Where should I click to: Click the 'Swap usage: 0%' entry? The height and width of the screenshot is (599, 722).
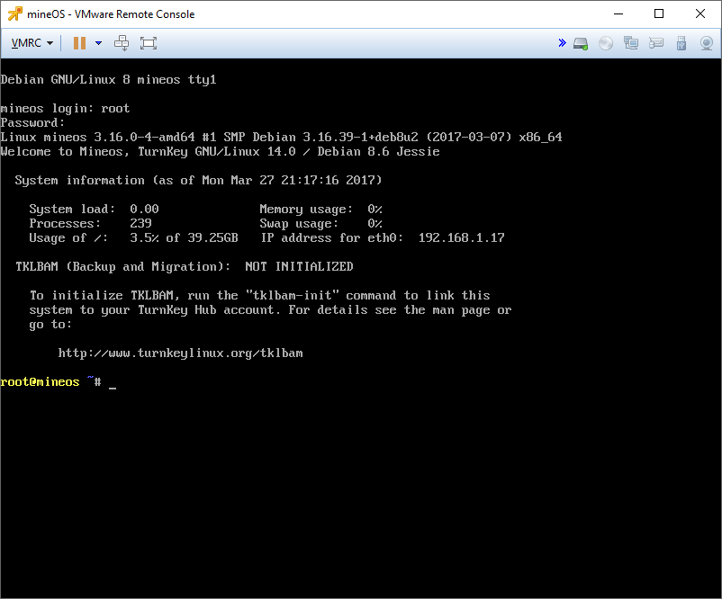coord(321,224)
